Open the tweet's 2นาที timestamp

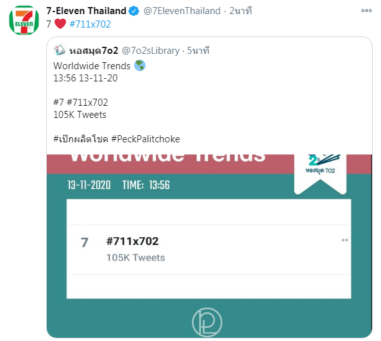tap(241, 11)
